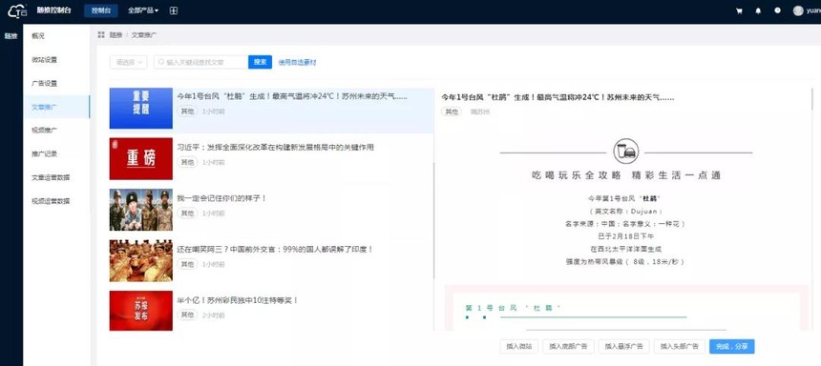Image resolution: width=821 pixels, height=366 pixels.
Task: Click the 第1号台风 杜鹃 green section heading
Action: point(514,308)
